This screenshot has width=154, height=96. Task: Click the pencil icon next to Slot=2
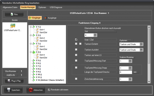pos(37,38)
